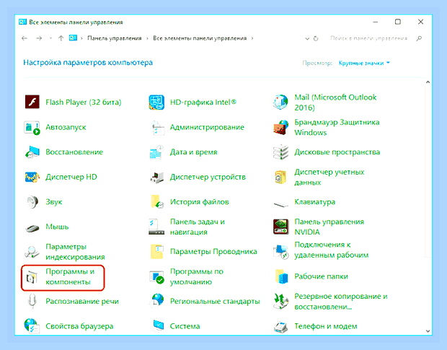Open the Подключения к удаленным рабочим icon
447x350 pixels.
tap(280, 252)
